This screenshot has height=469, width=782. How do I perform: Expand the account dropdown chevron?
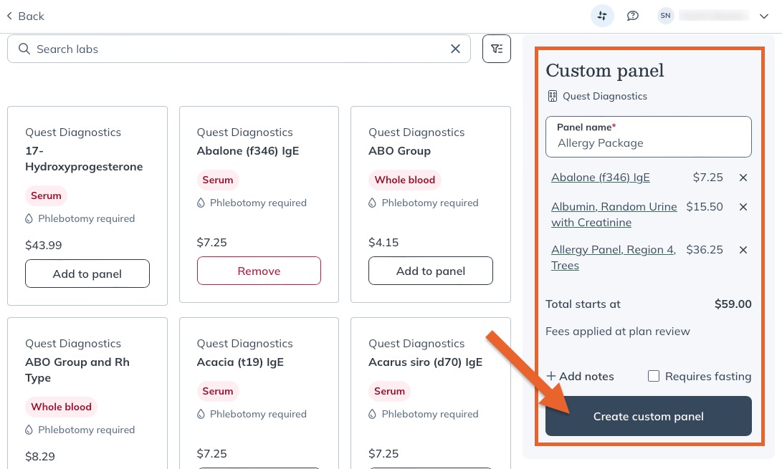coord(763,16)
